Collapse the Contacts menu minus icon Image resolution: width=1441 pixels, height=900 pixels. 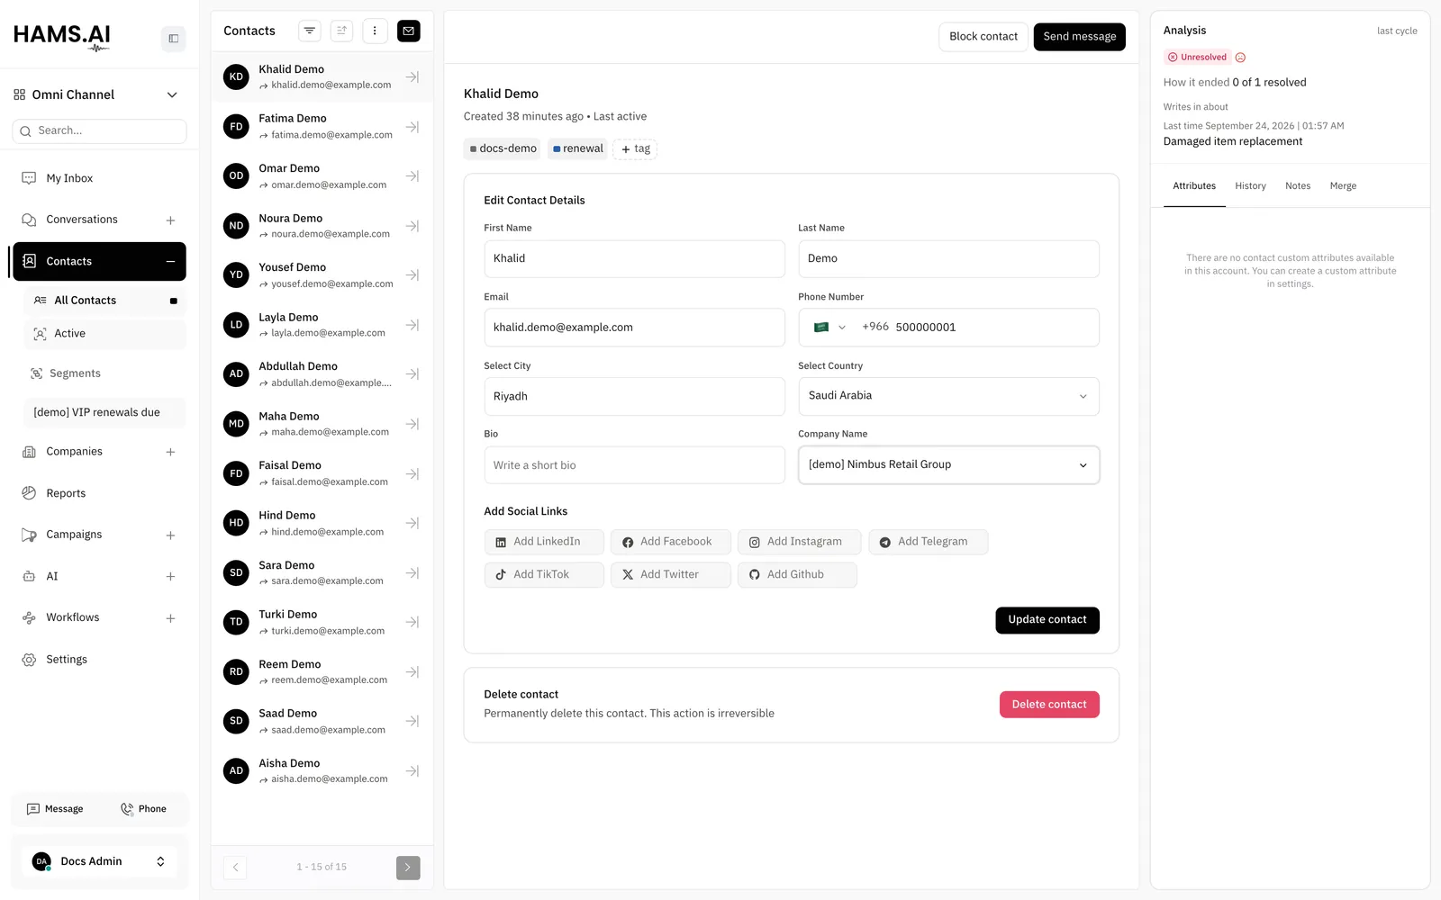click(170, 262)
